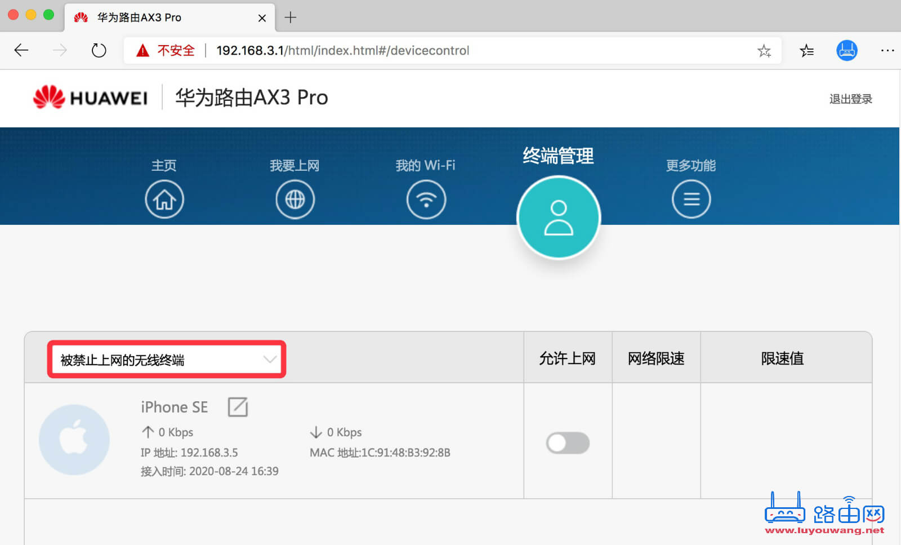Select the 我的 Wi-Fi wireless icon
This screenshot has height=545, width=901.
(426, 199)
